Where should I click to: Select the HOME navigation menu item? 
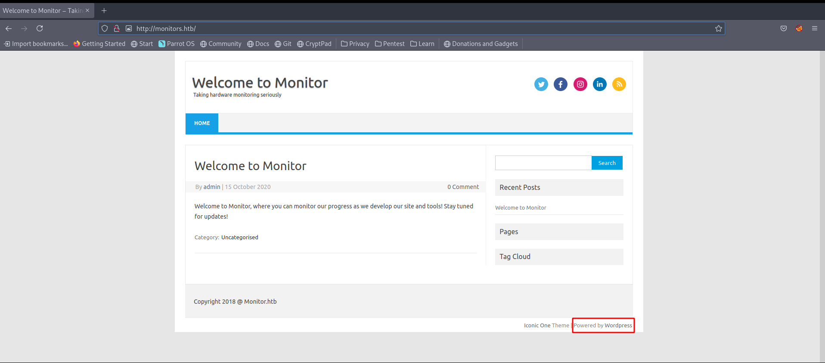click(202, 123)
